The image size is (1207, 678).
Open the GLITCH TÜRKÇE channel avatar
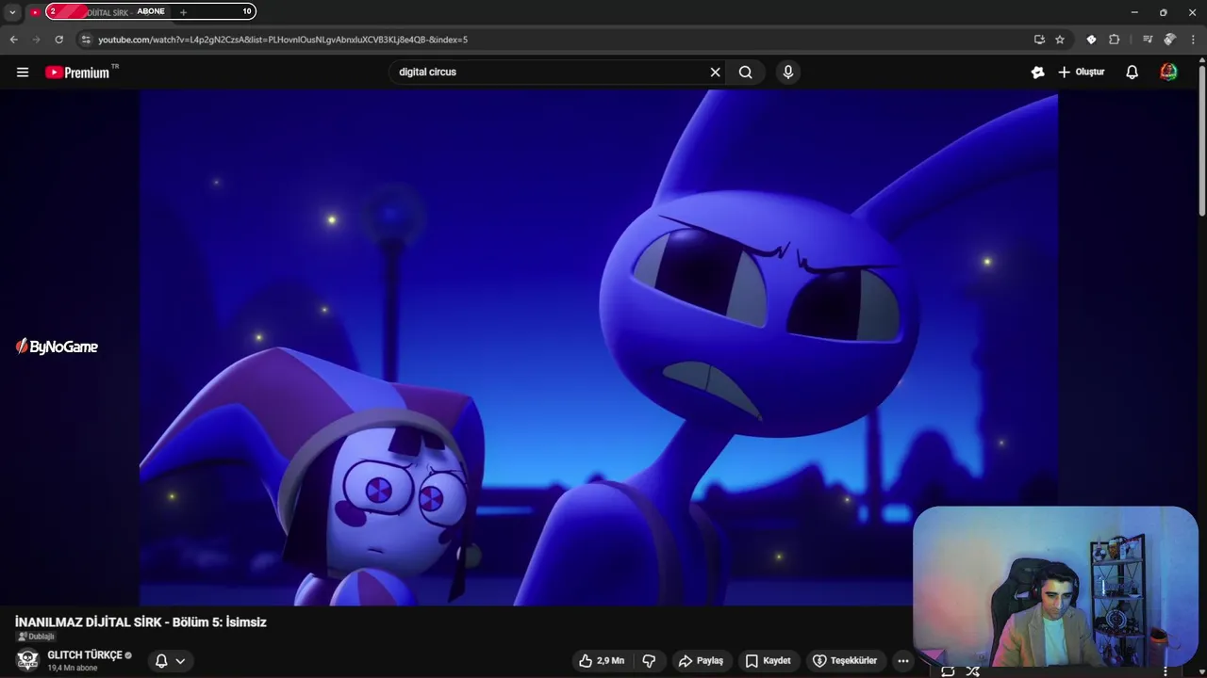pos(27,660)
